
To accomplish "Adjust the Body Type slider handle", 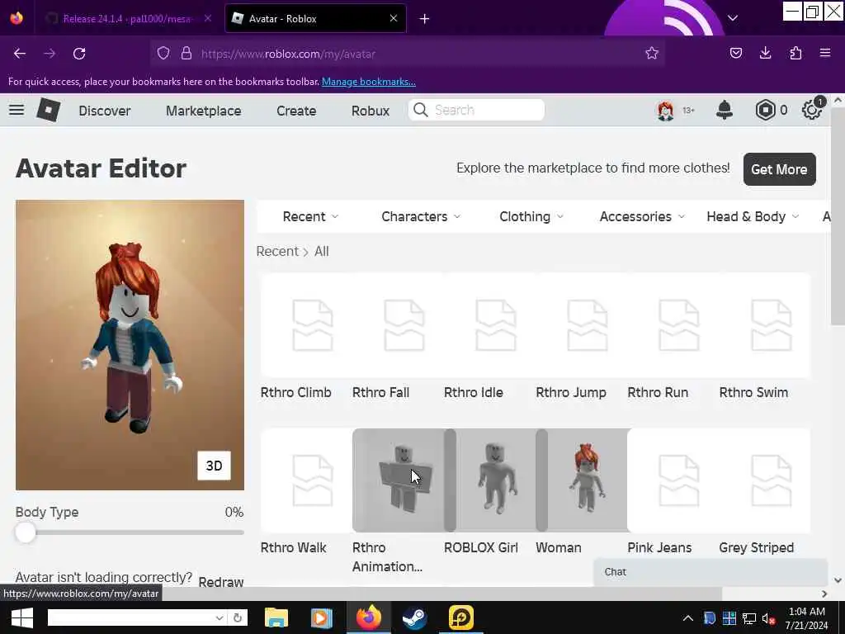I will (26, 532).
